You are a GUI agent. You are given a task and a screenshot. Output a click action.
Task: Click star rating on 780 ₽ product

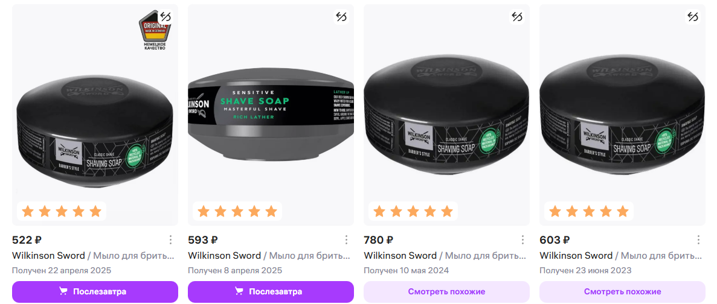[413, 211]
